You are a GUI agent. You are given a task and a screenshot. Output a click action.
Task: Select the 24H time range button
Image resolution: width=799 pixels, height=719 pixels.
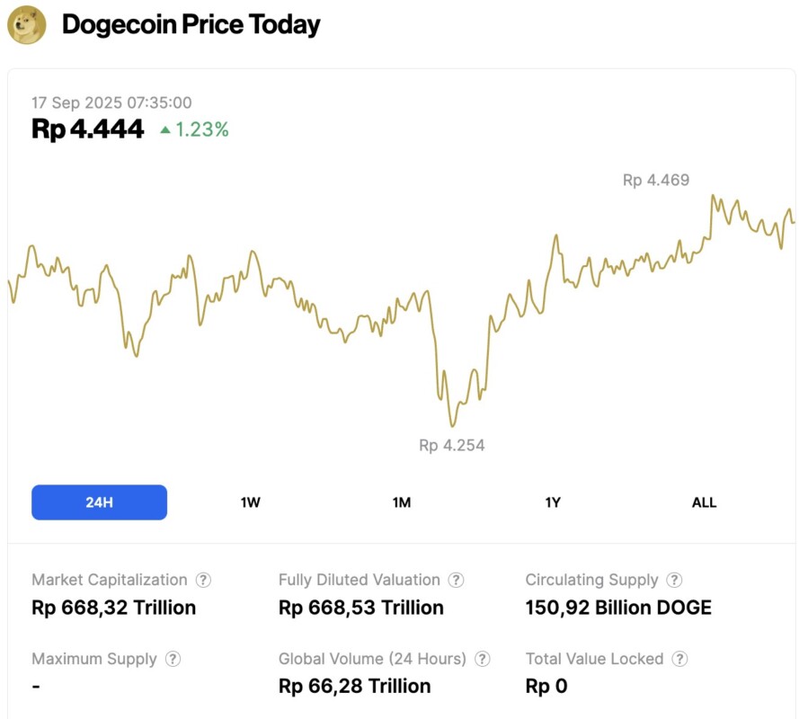[99, 502]
